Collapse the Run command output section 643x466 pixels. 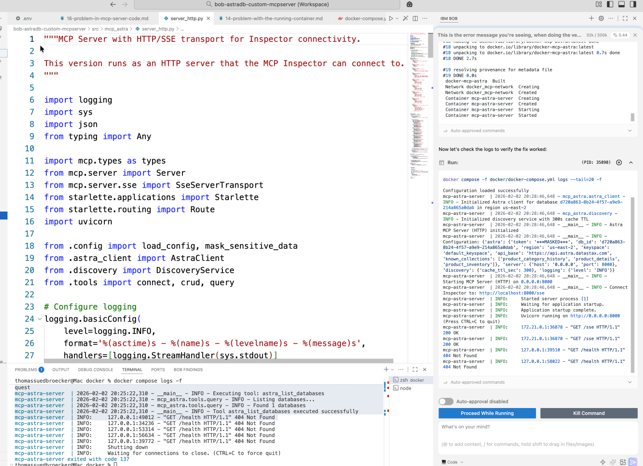click(x=631, y=162)
